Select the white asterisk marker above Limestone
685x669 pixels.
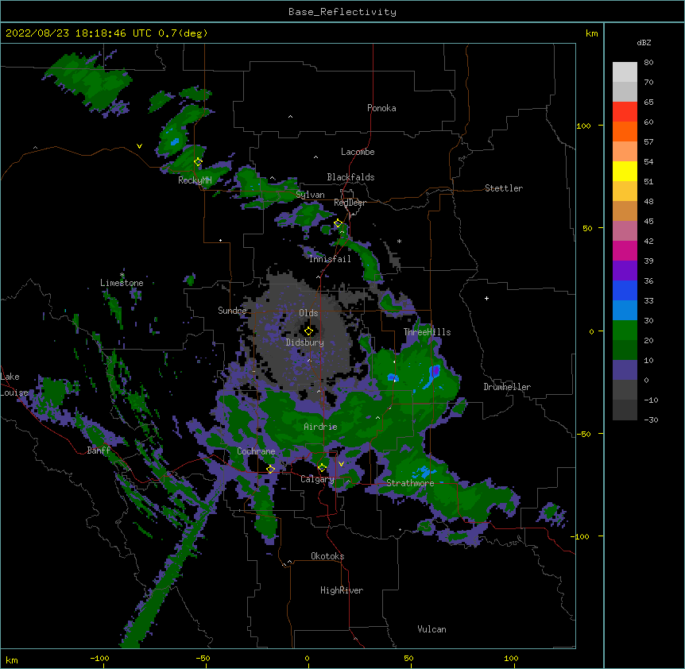click(122, 275)
